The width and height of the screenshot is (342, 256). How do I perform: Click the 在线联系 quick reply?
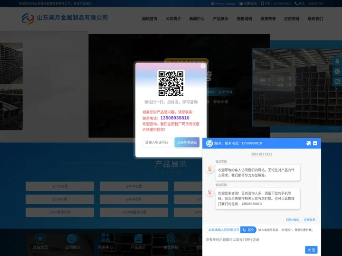coord(310,219)
